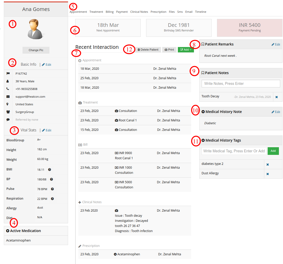Click the Change Pic button
283x264 pixels.
[x=36, y=50]
